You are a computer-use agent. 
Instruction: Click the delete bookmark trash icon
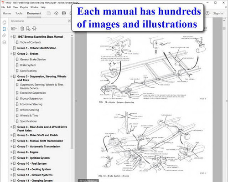22,29
